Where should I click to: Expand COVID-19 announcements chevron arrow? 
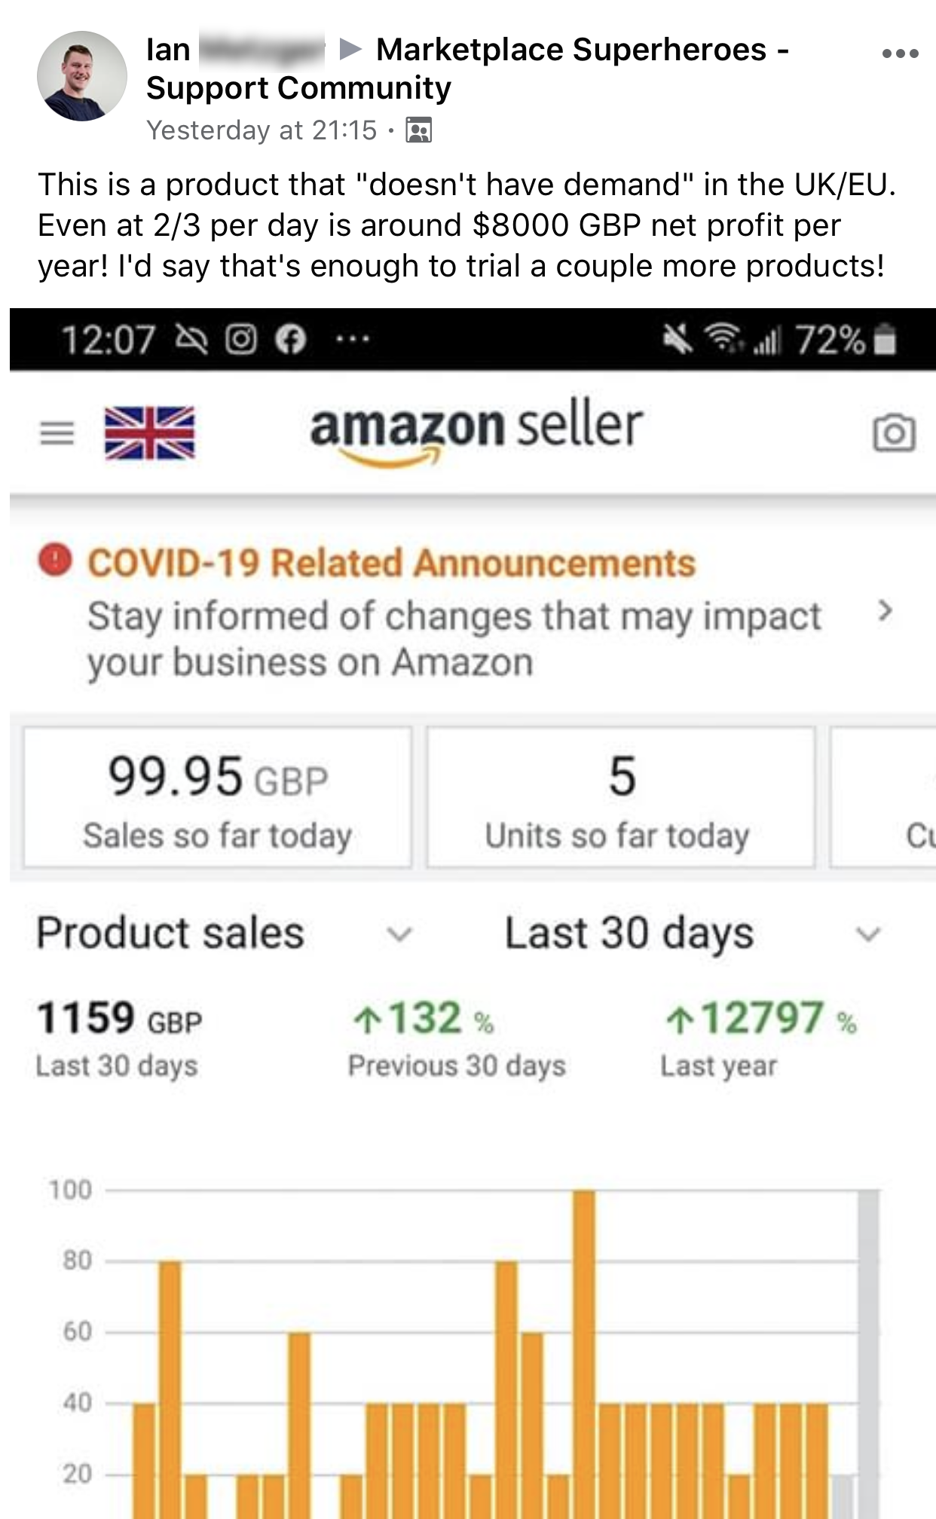point(885,611)
